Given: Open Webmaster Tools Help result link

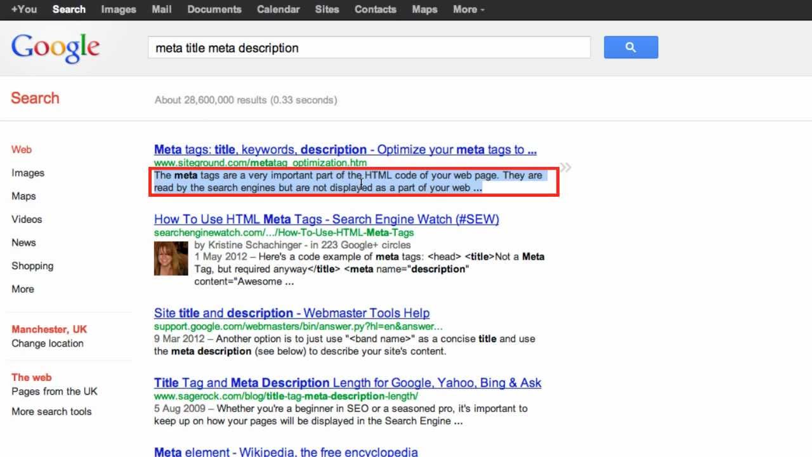Looking at the screenshot, I should pos(292,313).
